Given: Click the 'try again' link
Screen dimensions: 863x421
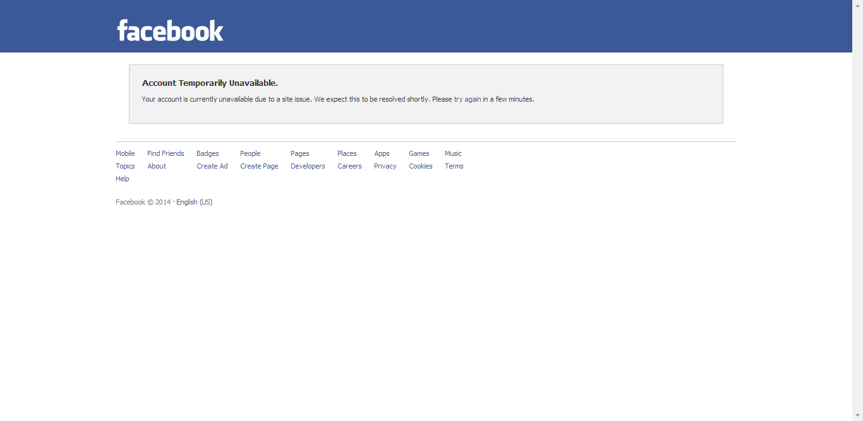Looking at the screenshot, I should (x=468, y=99).
